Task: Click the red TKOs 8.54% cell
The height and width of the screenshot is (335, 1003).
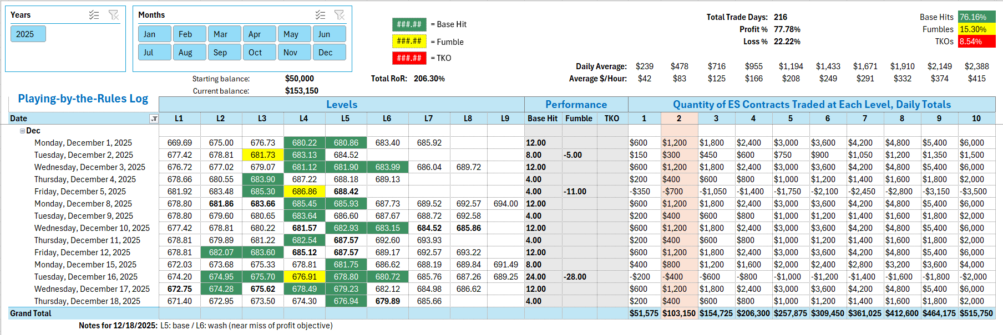Action: point(976,42)
